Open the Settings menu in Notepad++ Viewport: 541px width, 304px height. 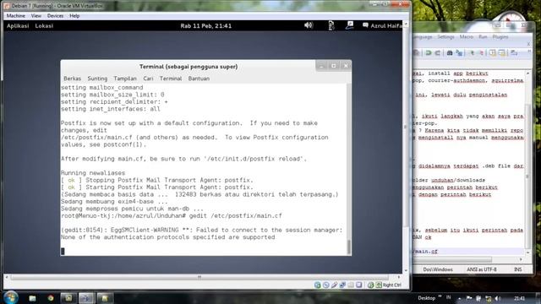pos(445,37)
